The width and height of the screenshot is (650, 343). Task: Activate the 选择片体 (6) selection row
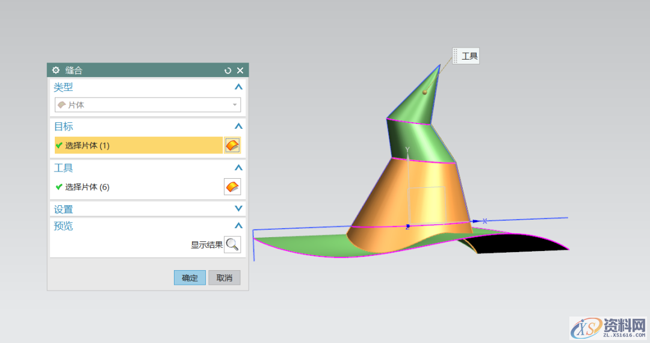[x=138, y=187]
